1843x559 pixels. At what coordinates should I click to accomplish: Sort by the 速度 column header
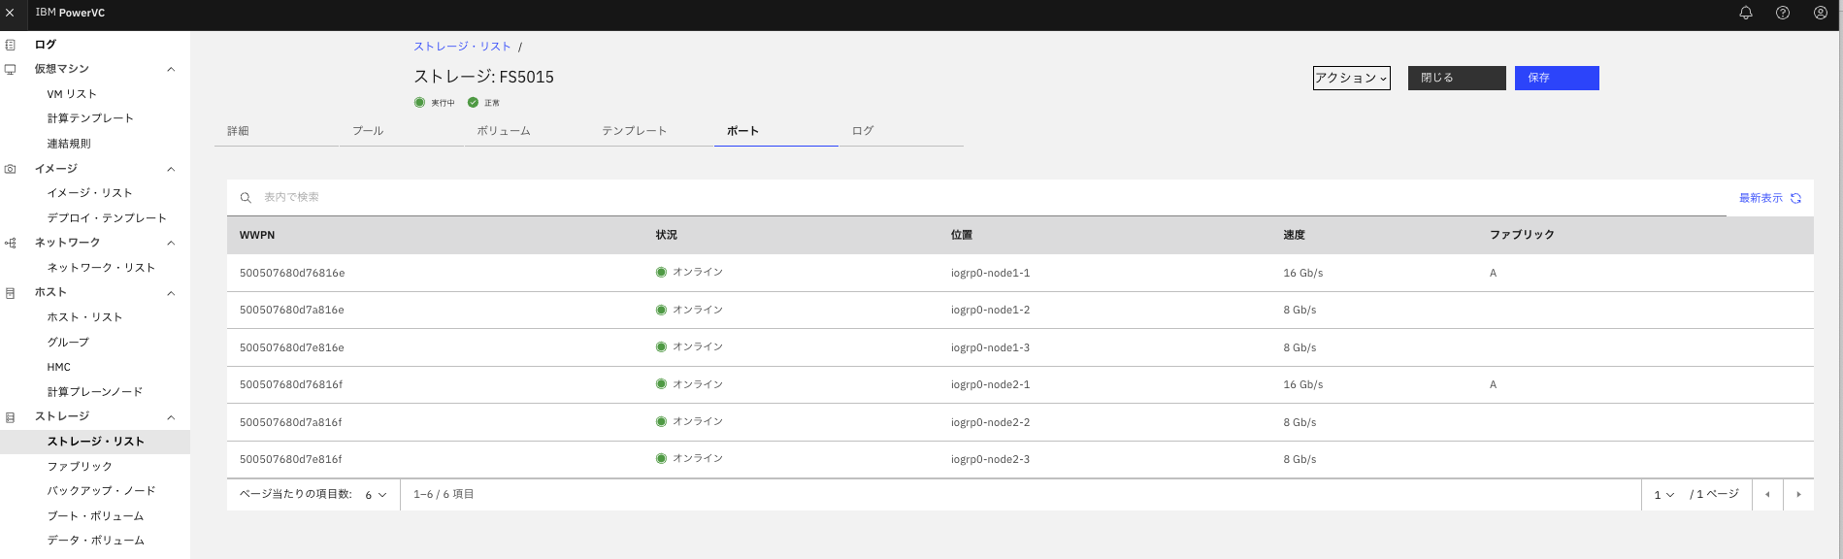click(x=1294, y=235)
